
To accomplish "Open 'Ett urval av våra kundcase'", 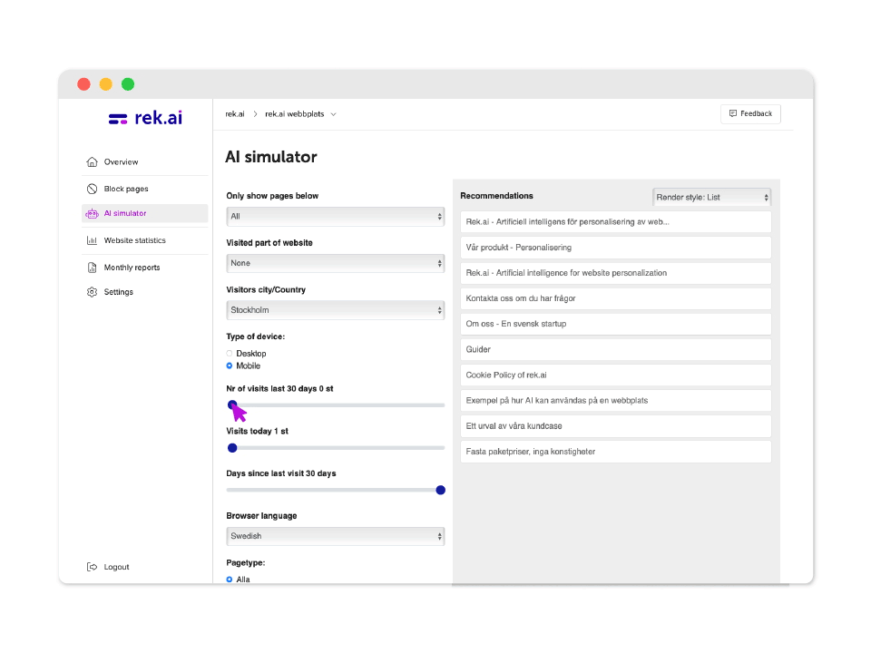I will 615,426.
